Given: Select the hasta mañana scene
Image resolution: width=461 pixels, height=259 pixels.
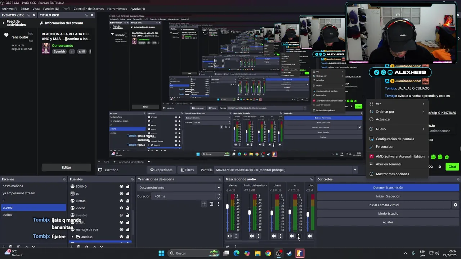Looking at the screenshot, I should point(33,186).
